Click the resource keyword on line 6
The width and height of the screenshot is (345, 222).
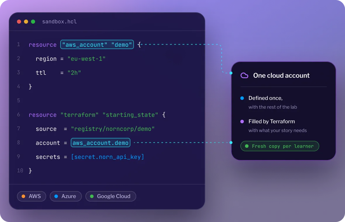coord(42,115)
